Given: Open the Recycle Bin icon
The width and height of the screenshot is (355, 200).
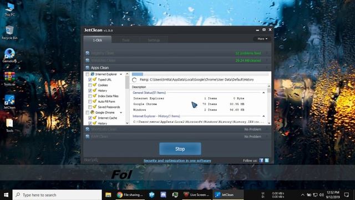Looking at the screenshot, I should pos(9,33).
